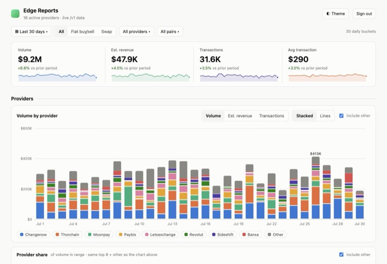Click the Jul 30 stacked bar
The width and height of the screenshot is (387, 264).
tap(360, 205)
